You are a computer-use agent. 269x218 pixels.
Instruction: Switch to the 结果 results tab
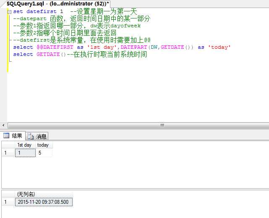click(x=13, y=136)
